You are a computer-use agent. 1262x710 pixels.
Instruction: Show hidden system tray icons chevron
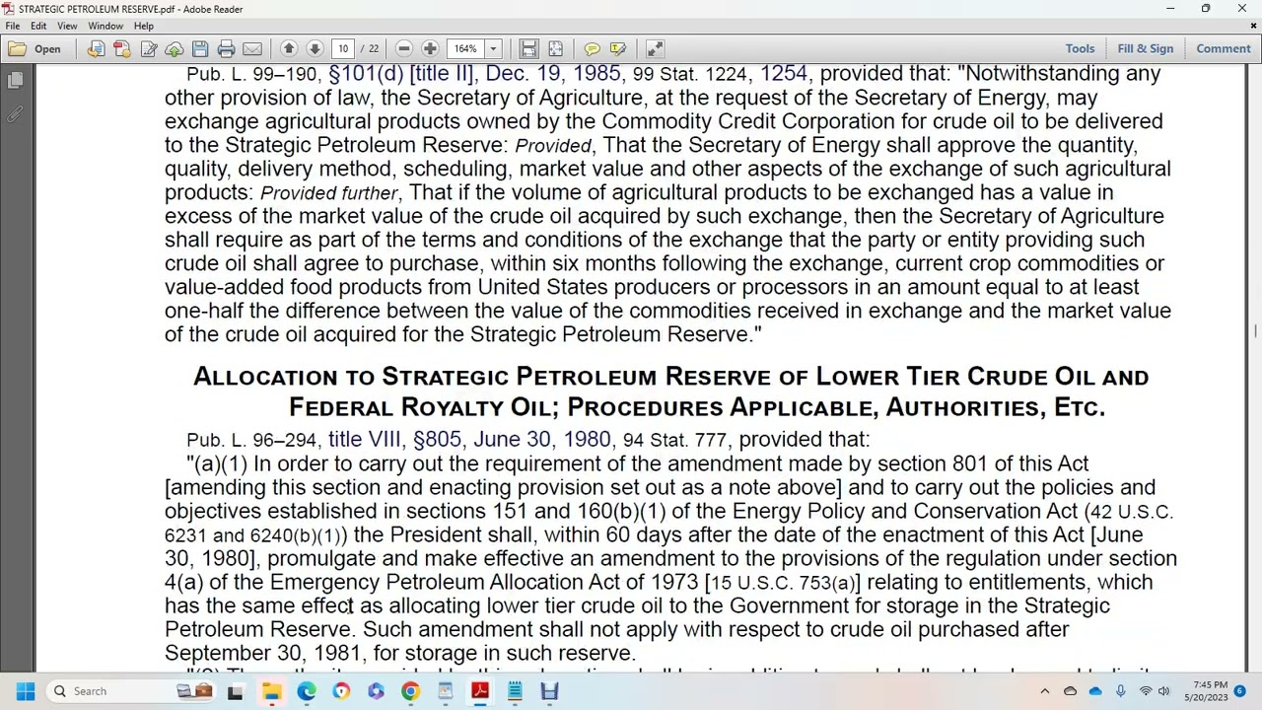(1045, 691)
